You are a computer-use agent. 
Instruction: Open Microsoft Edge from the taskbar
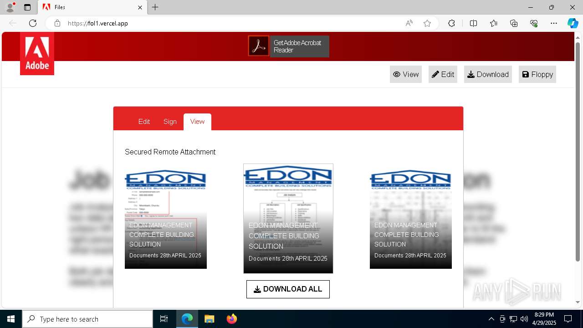187,319
